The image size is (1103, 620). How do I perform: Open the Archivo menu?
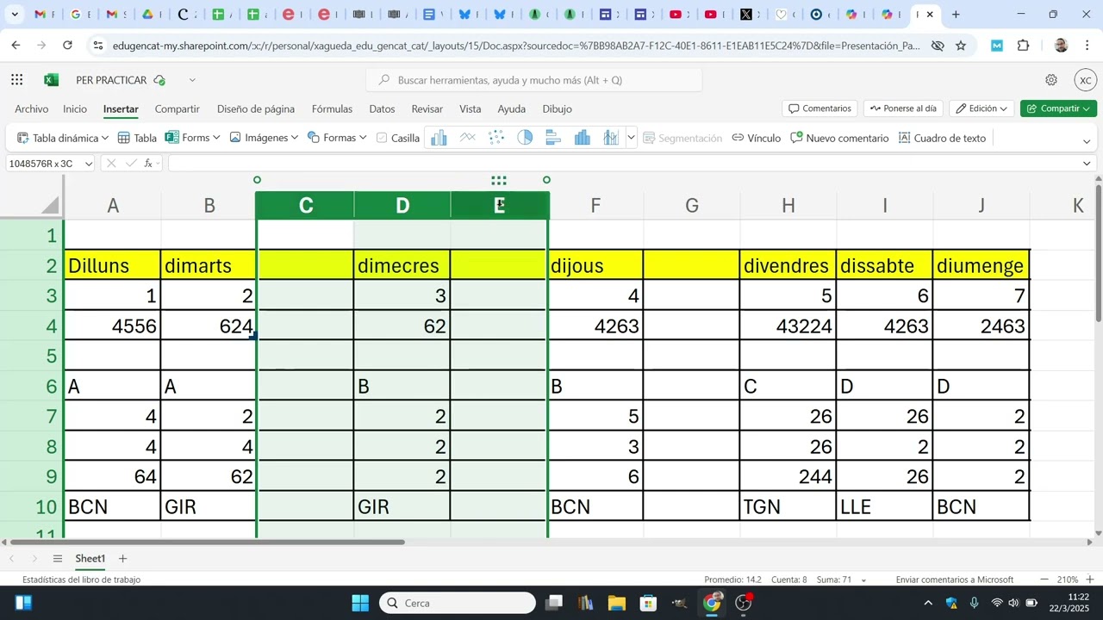tap(32, 109)
